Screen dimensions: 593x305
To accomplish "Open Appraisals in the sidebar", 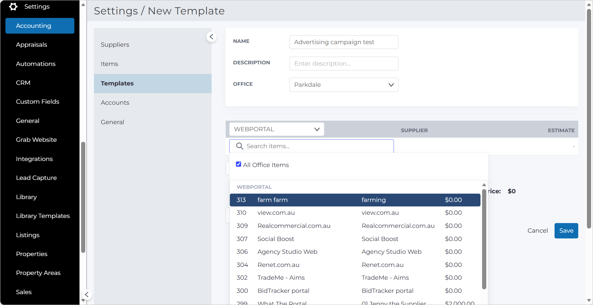I will (31, 44).
